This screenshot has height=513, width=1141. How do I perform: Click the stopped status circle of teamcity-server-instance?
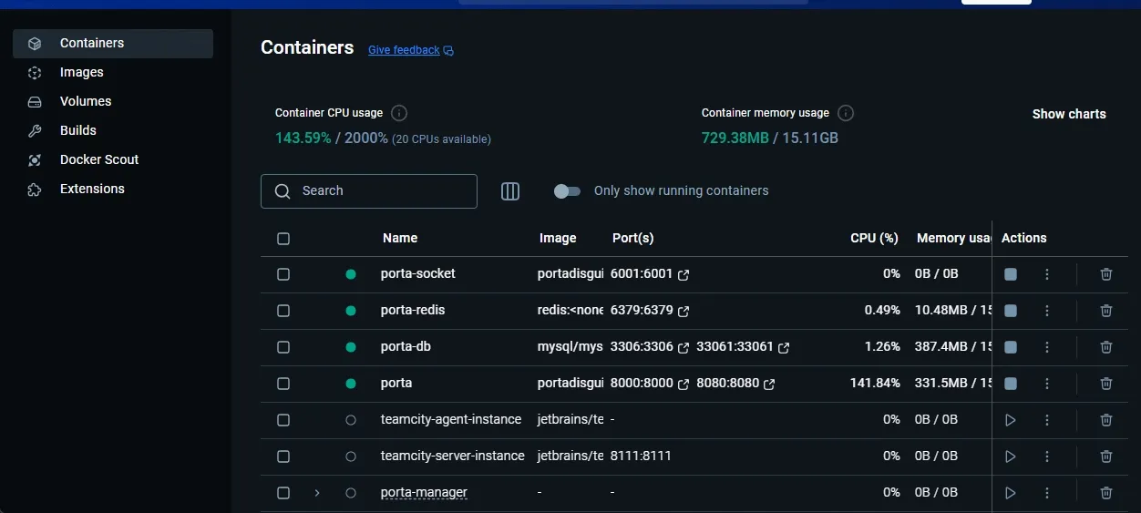(351, 457)
